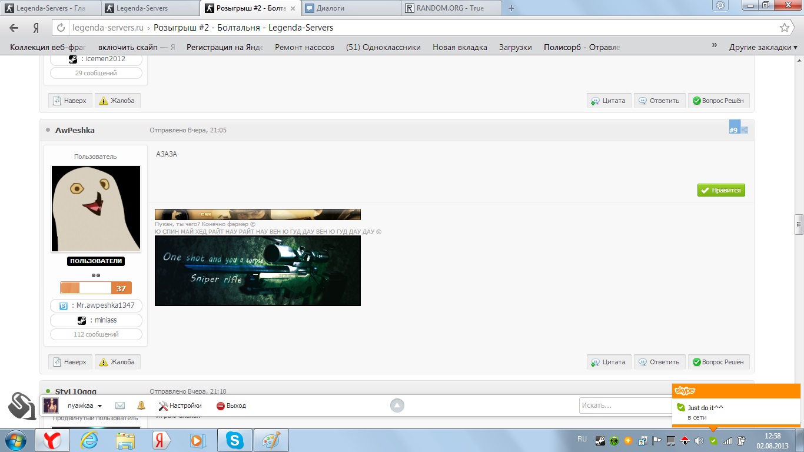Open the Windows Start button
This screenshot has height=452, width=804.
pyautogui.click(x=16, y=440)
